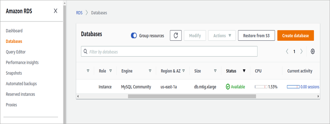
Task: Click the Restore from S3 button
Action: point(256,36)
